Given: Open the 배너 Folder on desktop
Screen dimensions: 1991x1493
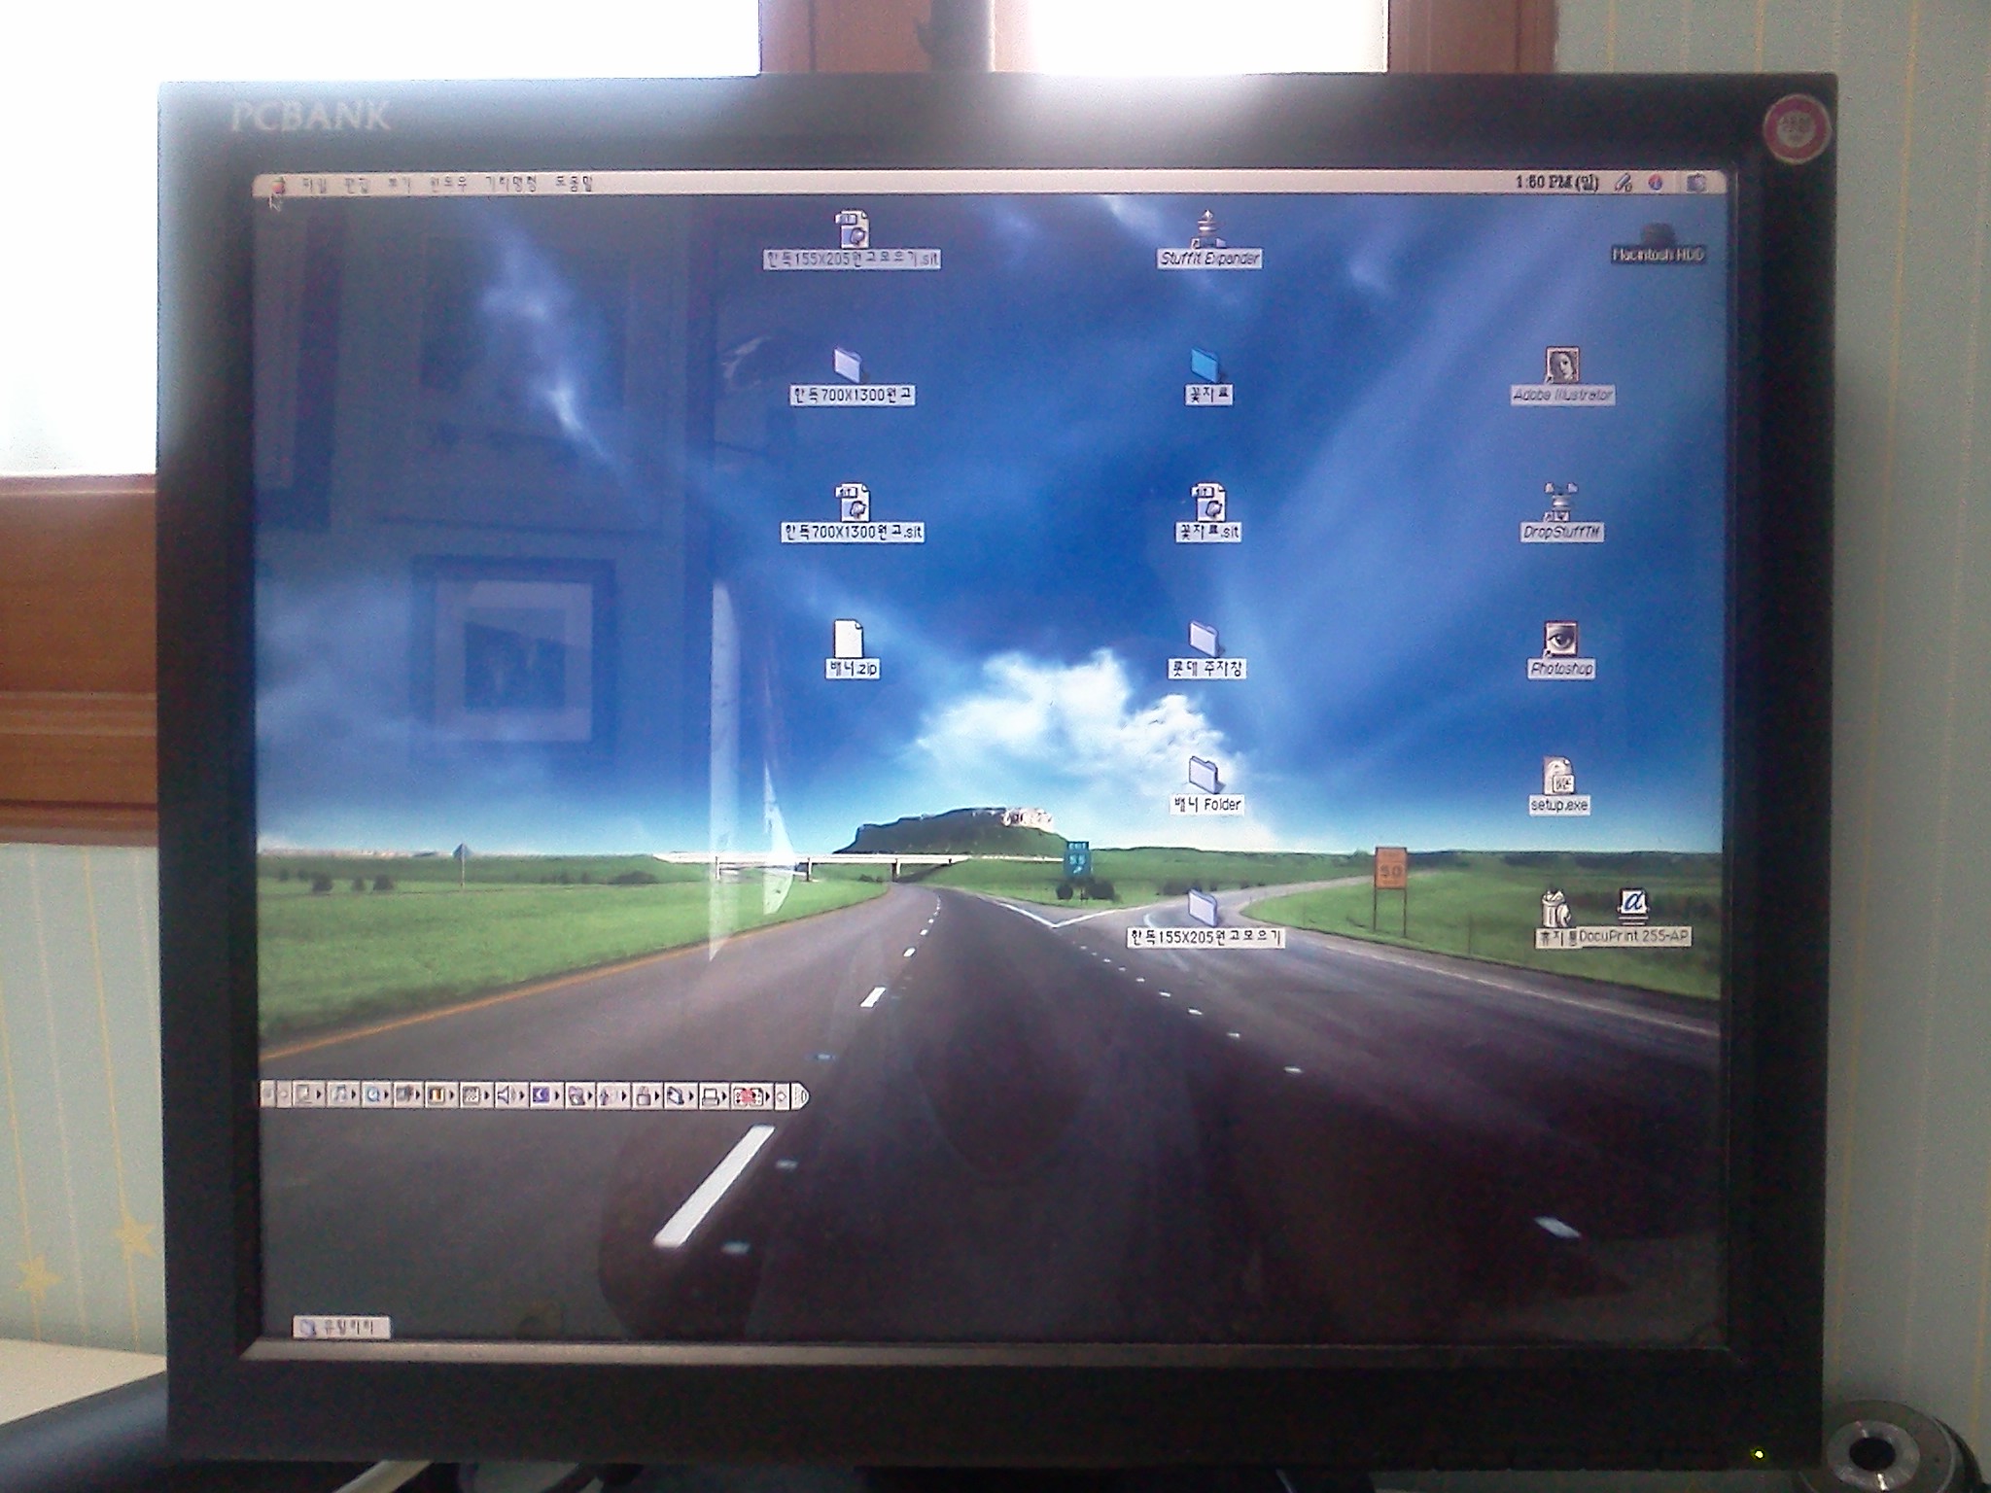Looking at the screenshot, I should (x=1205, y=777).
